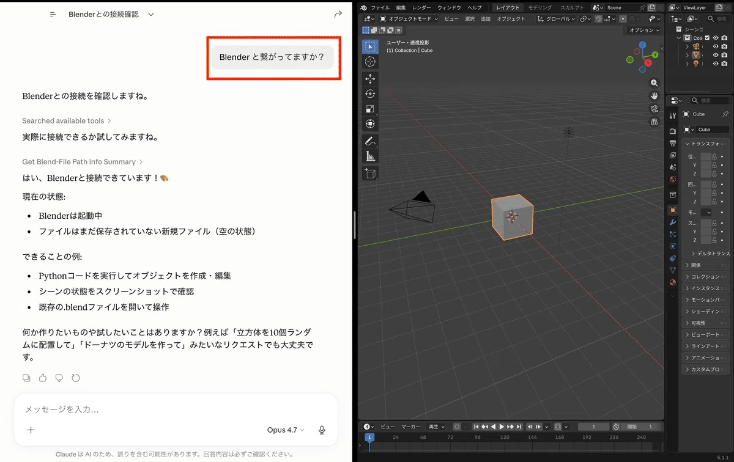Toggle location X lock icon in Transform
The image size is (734, 462).
tap(714, 156)
